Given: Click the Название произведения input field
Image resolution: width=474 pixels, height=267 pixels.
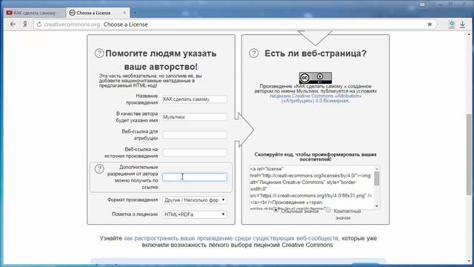Looking at the screenshot, I should point(194,99).
